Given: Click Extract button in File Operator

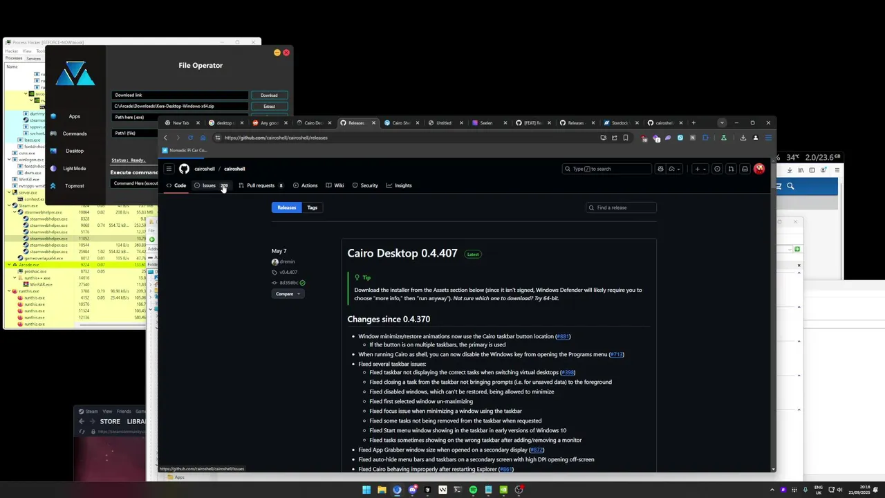Looking at the screenshot, I should (x=269, y=107).
